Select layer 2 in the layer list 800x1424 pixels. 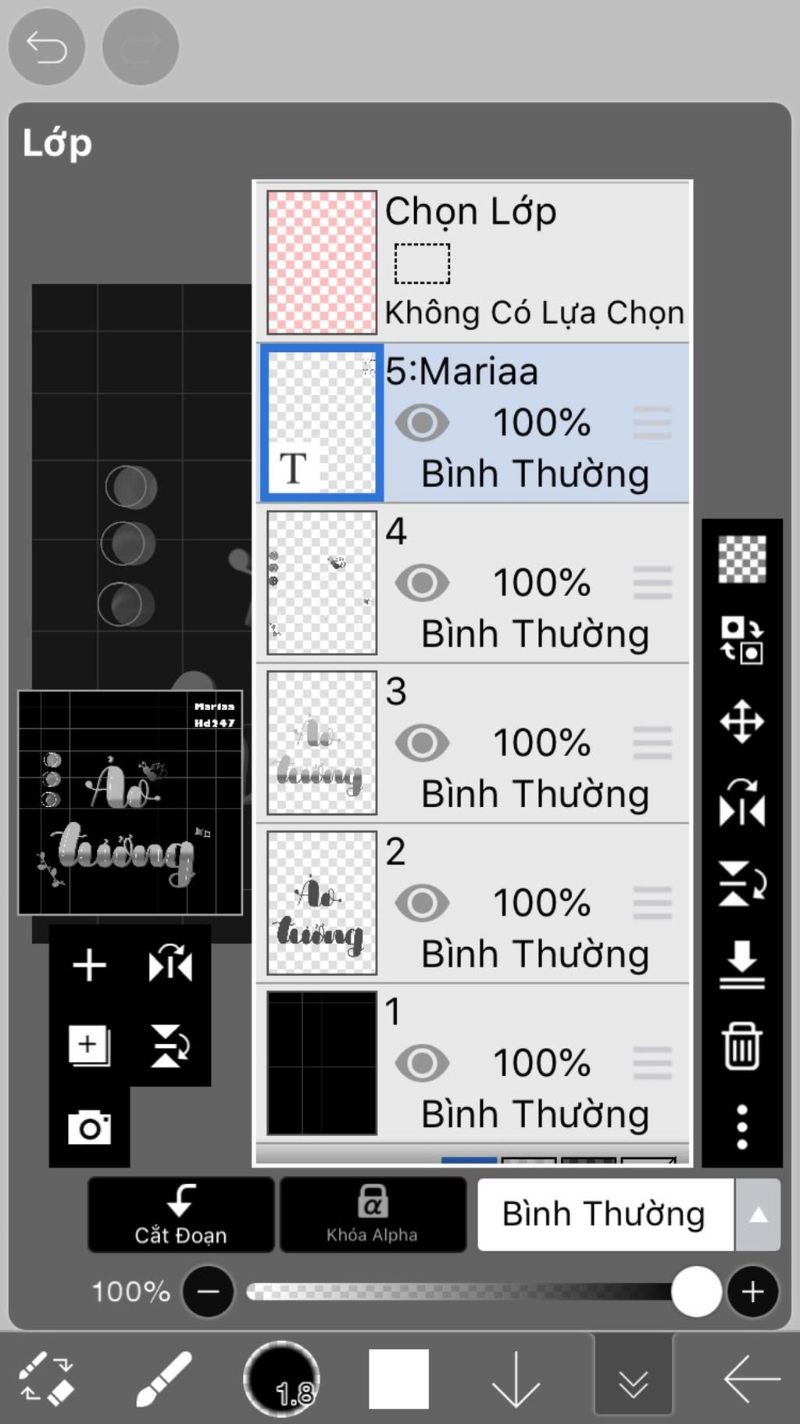click(473, 903)
